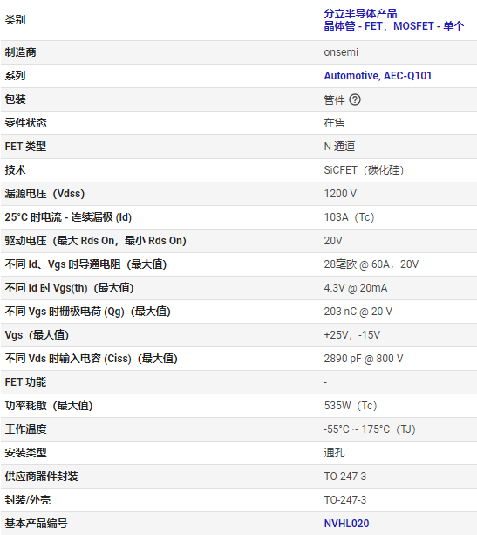This screenshot has height=535, width=477.
Task: Click the 1200 V drain-source voltage value
Action: [340, 194]
